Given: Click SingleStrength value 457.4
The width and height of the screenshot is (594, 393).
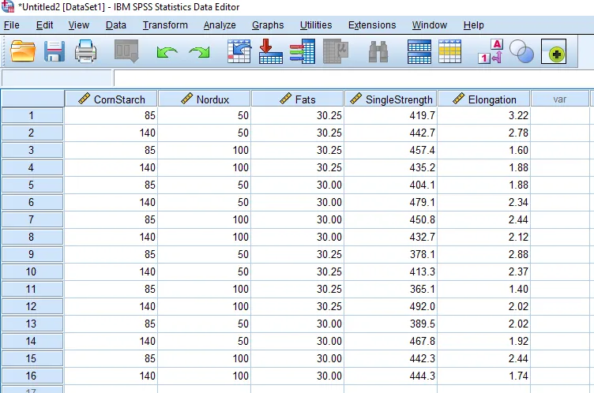Looking at the screenshot, I should (x=390, y=150).
